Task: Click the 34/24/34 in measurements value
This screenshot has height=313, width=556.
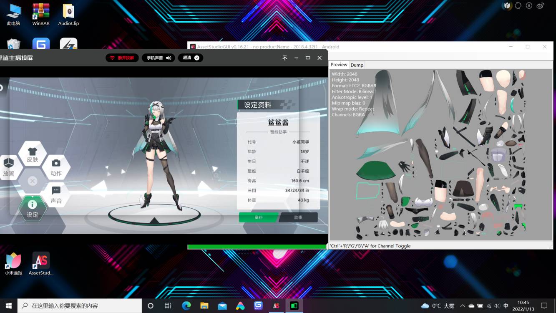Action: click(297, 190)
